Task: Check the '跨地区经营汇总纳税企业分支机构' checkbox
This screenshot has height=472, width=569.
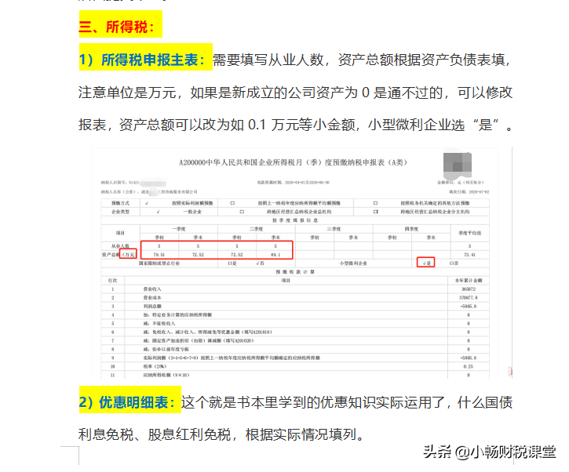Action: [376, 212]
